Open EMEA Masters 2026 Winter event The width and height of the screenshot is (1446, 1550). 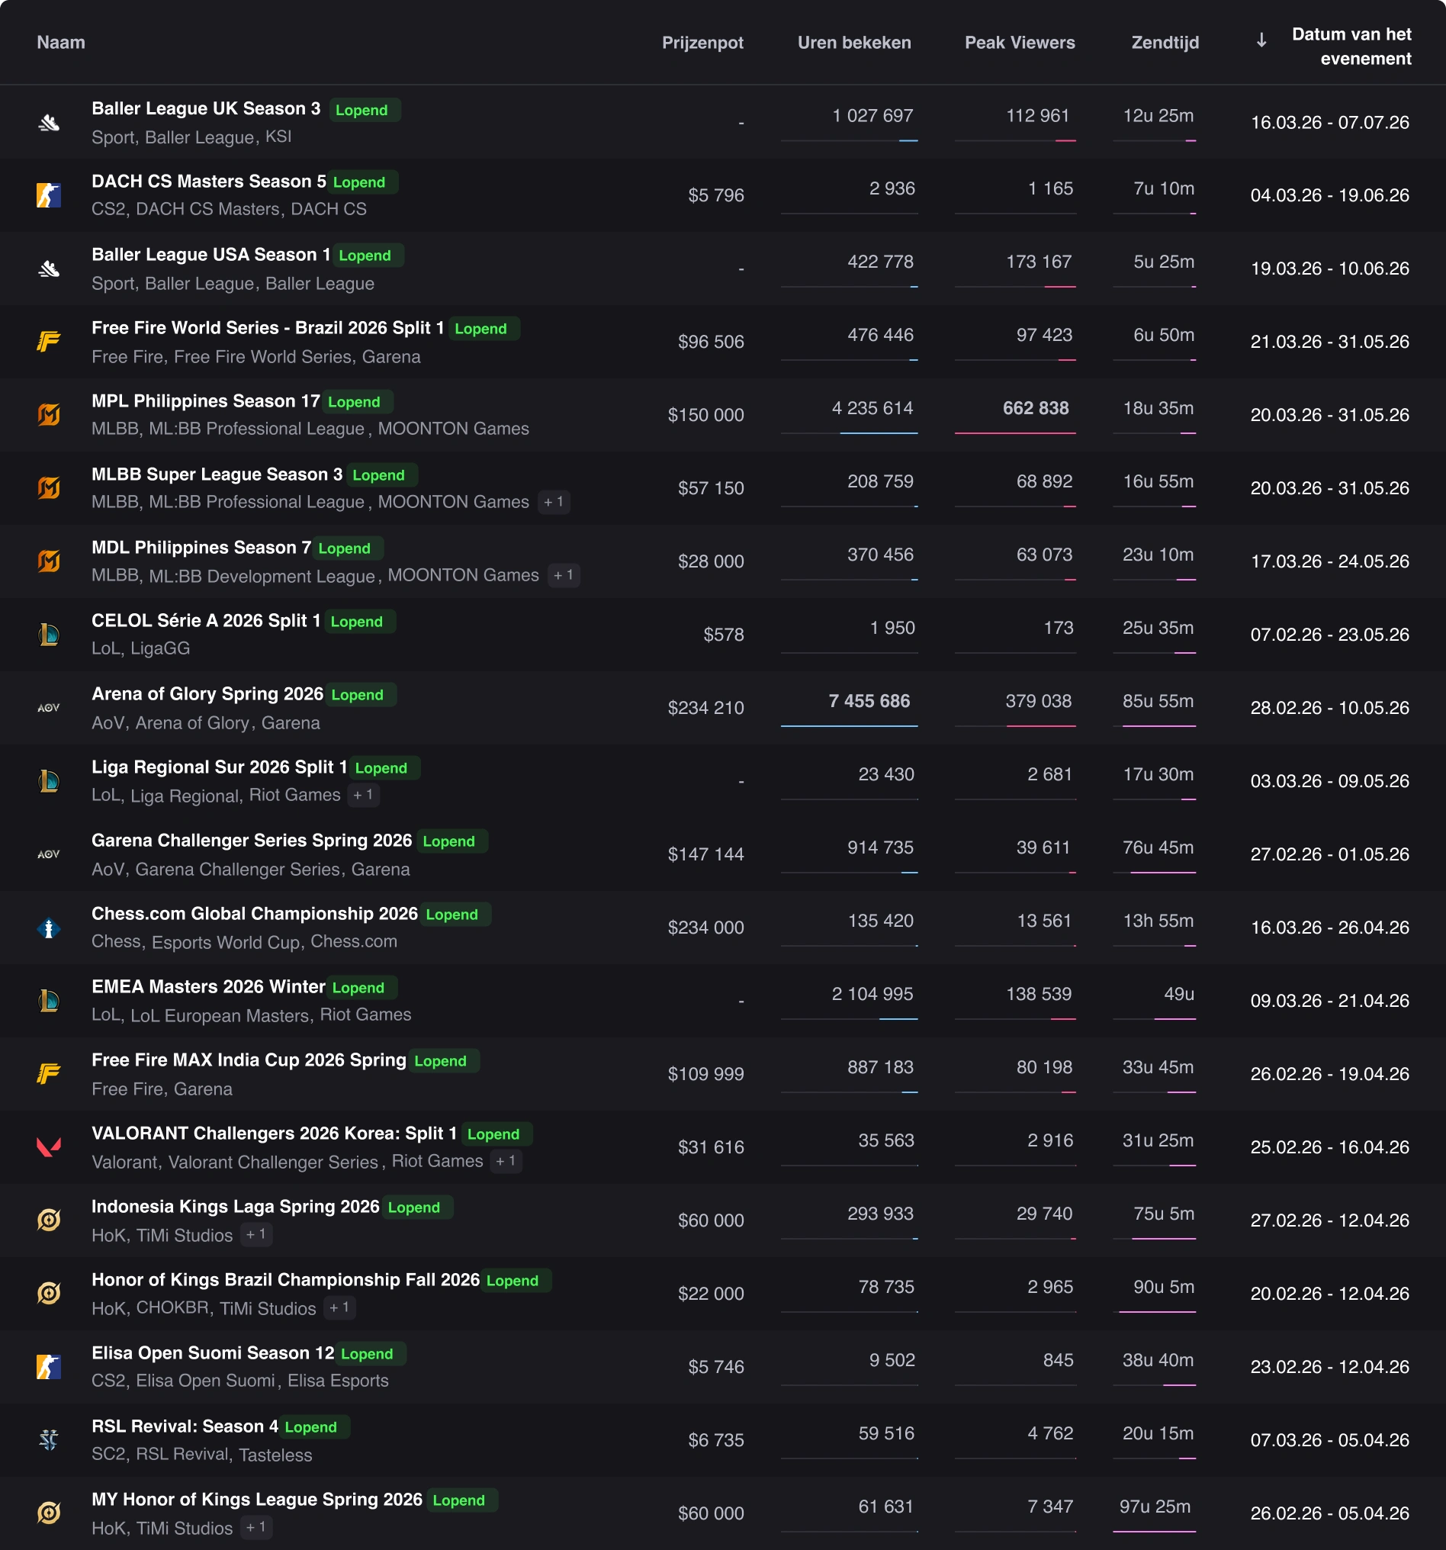point(208,987)
